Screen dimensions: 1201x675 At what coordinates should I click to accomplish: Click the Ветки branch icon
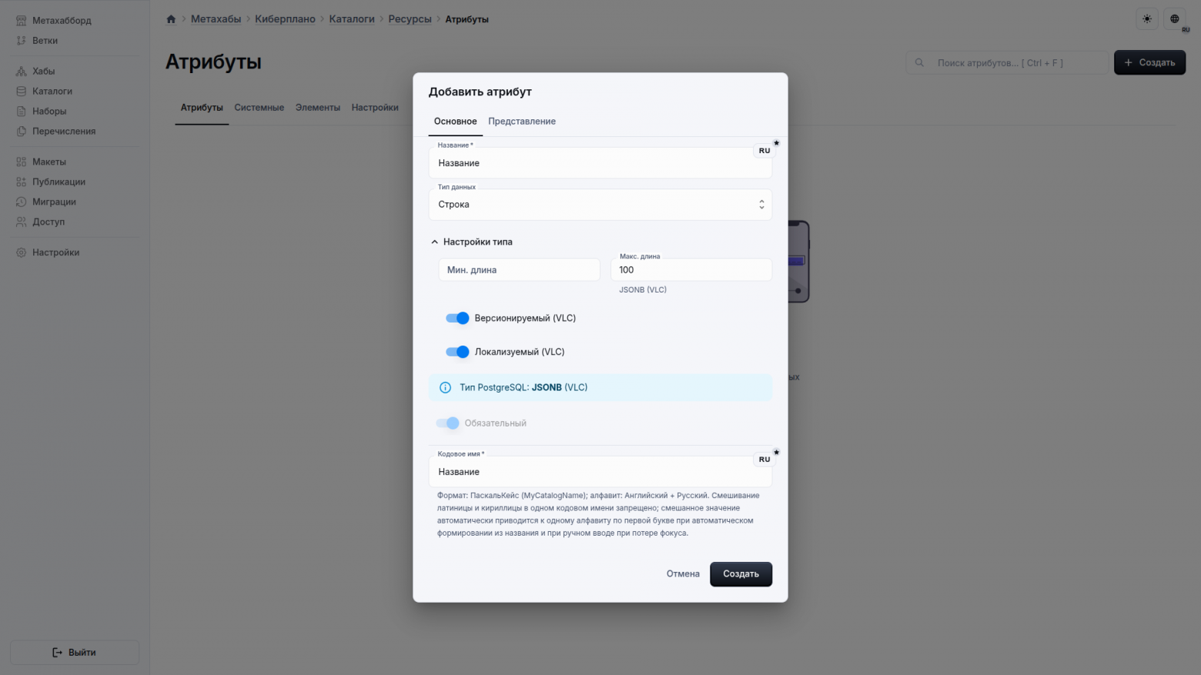coord(22,41)
